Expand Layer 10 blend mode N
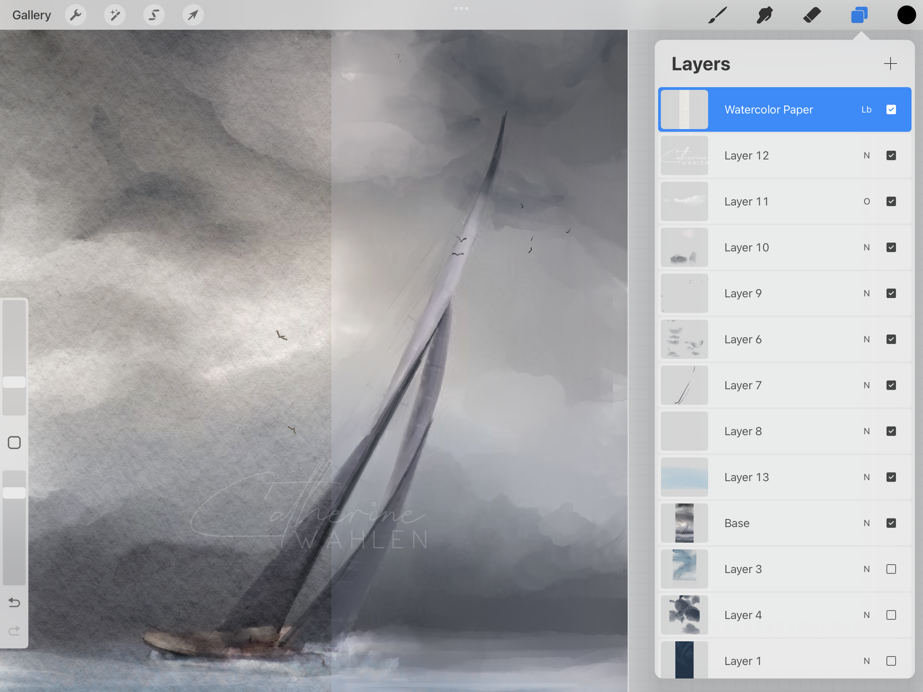The image size is (923, 692). click(867, 248)
